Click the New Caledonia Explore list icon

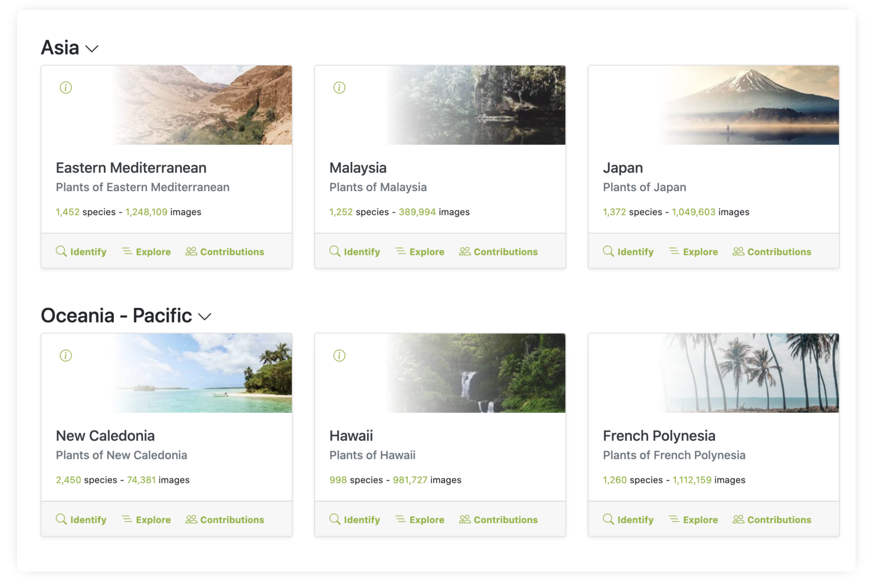point(127,520)
